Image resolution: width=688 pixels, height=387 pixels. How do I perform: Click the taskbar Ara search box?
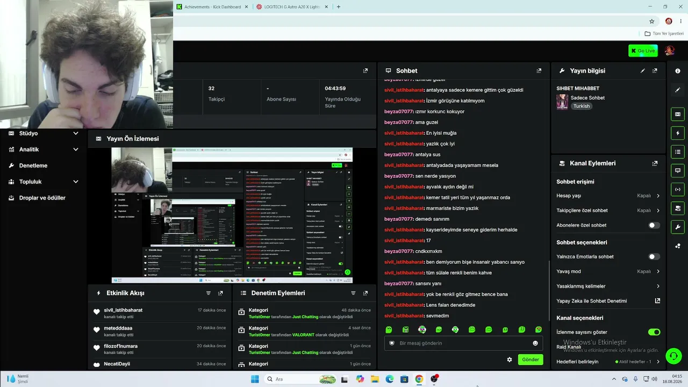click(302, 379)
